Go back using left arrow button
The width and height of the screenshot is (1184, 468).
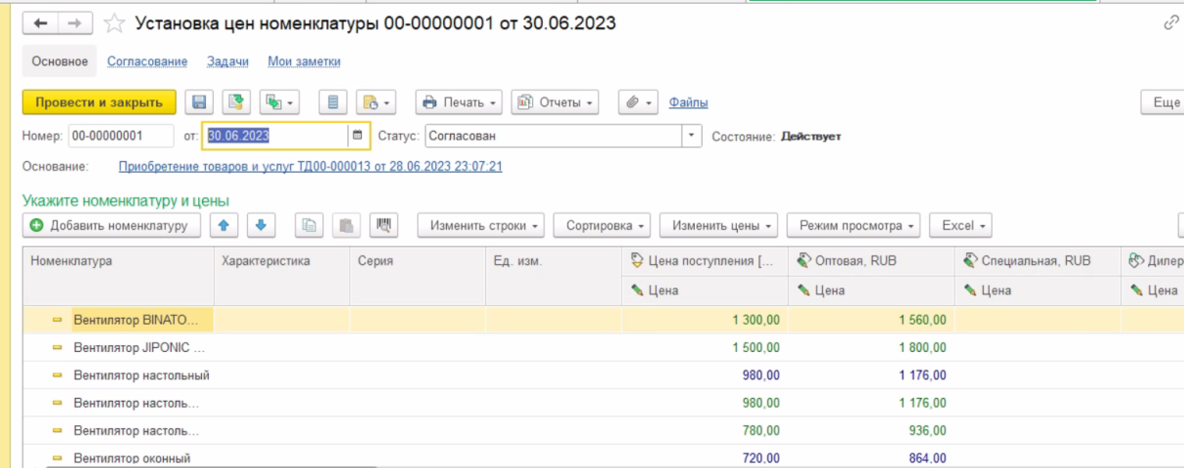pos(41,22)
